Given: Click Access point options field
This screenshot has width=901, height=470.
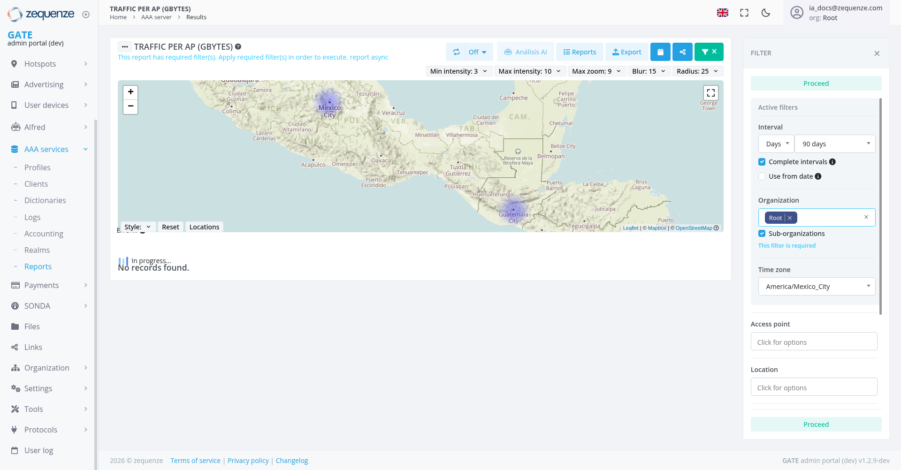Looking at the screenshot, I should pyautogui.click(x=814, y=342).
